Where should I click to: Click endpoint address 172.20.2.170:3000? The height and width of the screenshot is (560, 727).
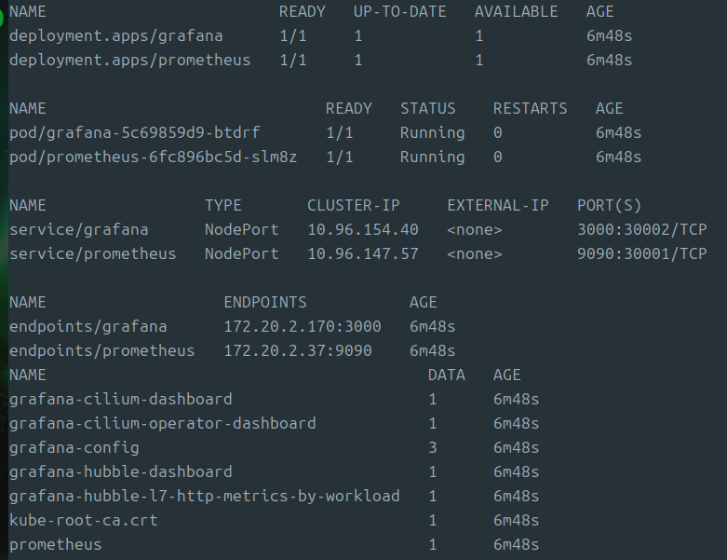point(303,327)
